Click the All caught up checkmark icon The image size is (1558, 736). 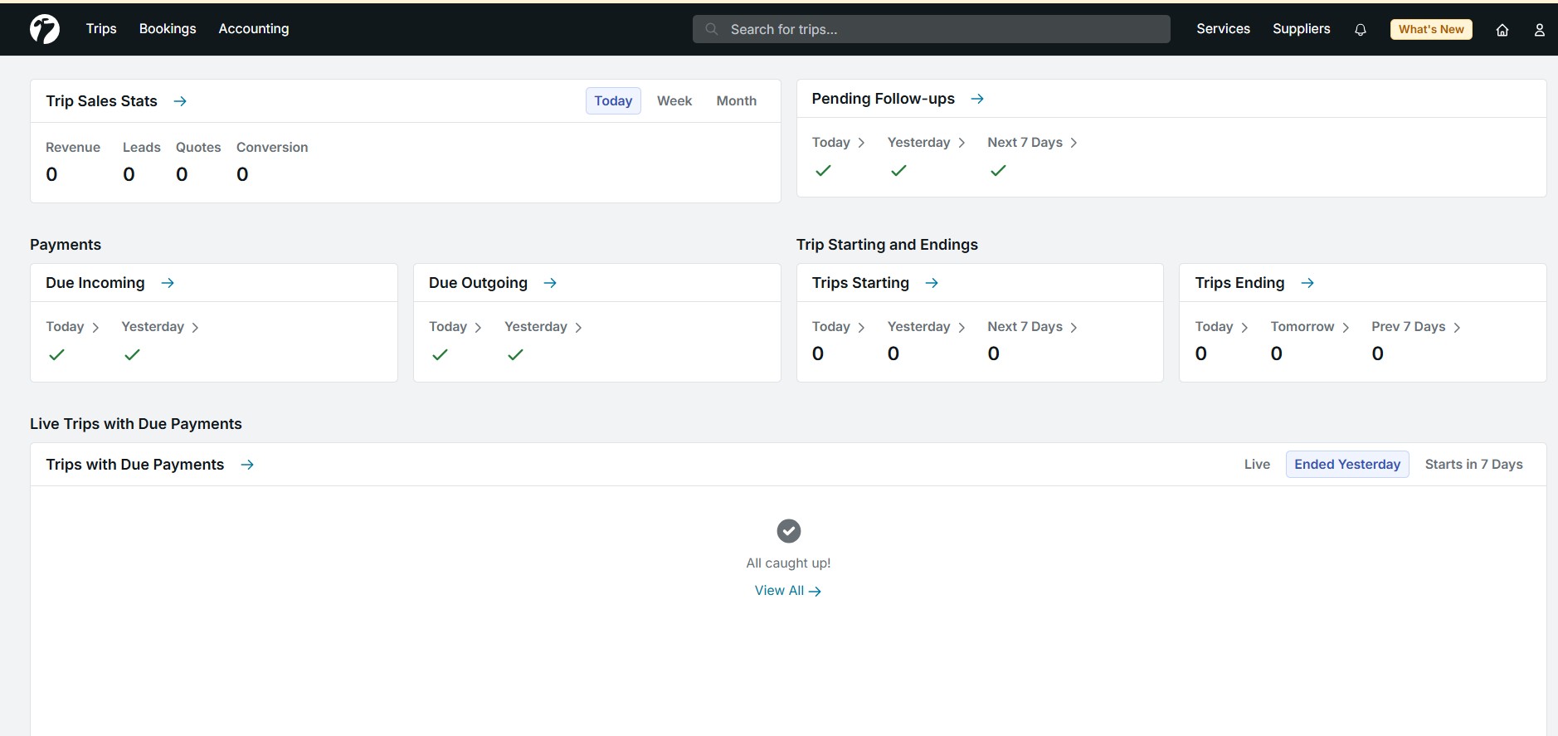point(788,531)
